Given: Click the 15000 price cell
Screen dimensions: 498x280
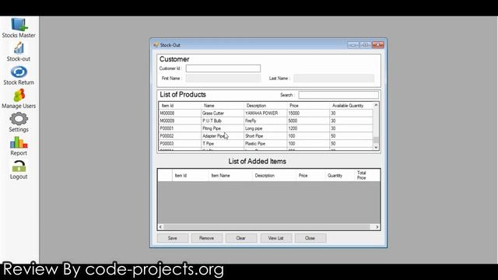Looking at the screenshot, I should [308, 113].
